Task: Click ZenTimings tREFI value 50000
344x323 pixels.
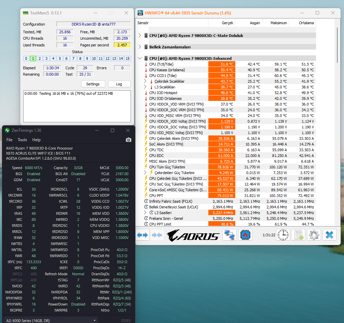Action: tap(78, 268)
